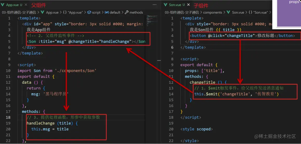The height and width of the screenshot is (144, 301).
Task: Click 'export default {' in App.vue
Action: pyautogui.click(x=36, y=76)
